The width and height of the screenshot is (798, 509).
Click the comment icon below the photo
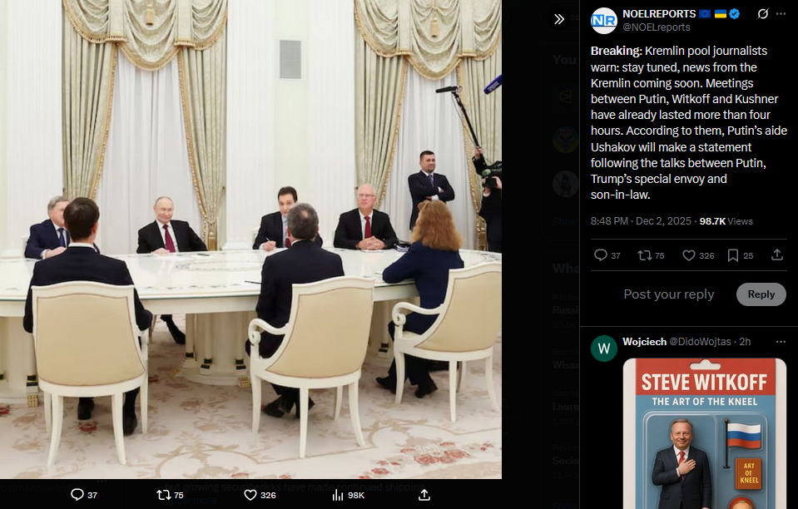pos(77,495)
